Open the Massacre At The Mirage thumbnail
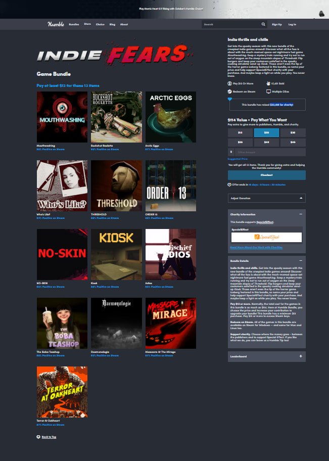Screen dimensions: 329x461 [170, 323]
